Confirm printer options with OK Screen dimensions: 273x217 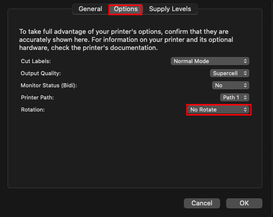244,203
